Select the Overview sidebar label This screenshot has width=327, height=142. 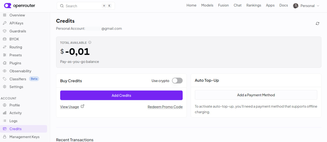point(17,15)
